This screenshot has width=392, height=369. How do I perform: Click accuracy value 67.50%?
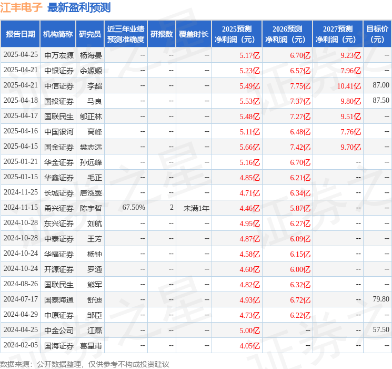coord(134,207)
